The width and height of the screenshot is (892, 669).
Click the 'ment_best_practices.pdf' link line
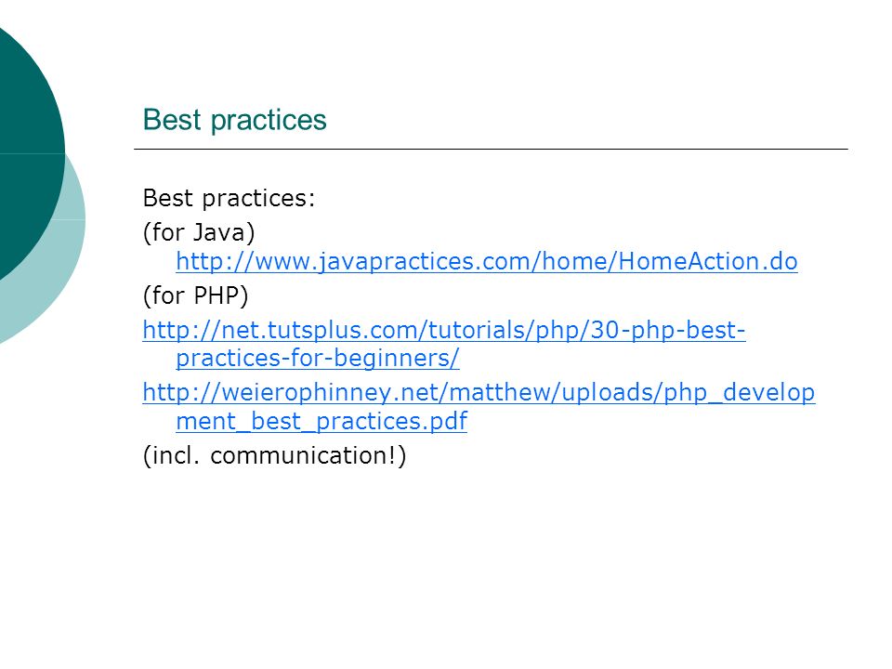pyautogui.click(x=321, y=422)
